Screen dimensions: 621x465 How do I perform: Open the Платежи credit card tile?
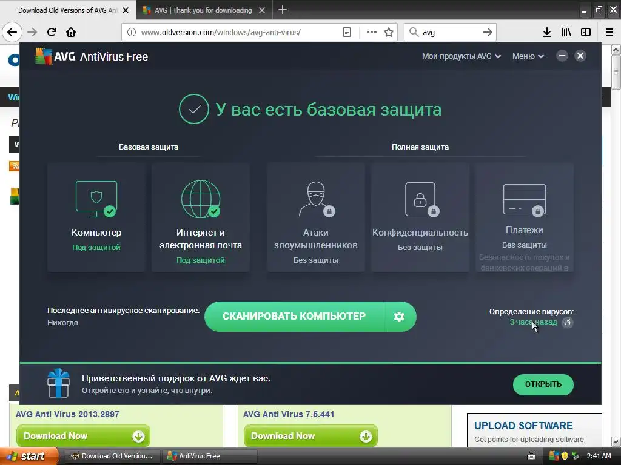point(525,217)
